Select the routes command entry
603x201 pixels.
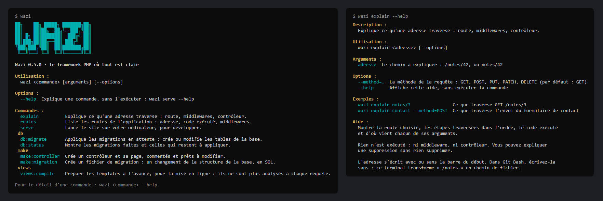28,122
